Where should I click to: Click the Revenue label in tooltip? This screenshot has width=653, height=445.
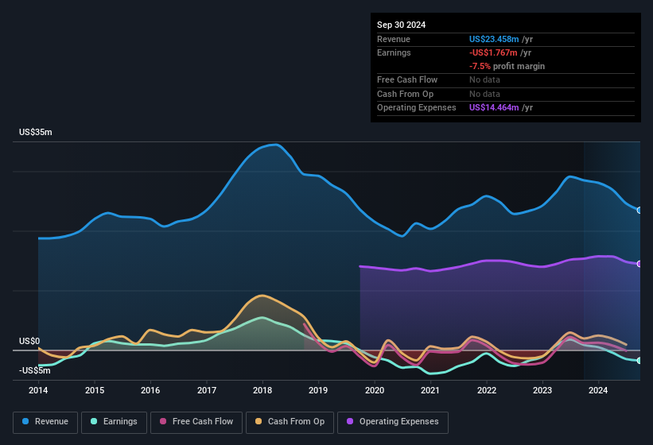point(394,39)
